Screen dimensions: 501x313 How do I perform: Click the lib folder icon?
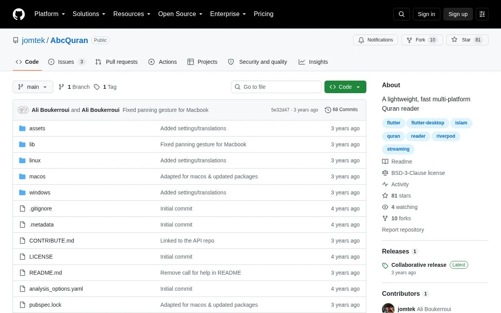click(22, 144)
